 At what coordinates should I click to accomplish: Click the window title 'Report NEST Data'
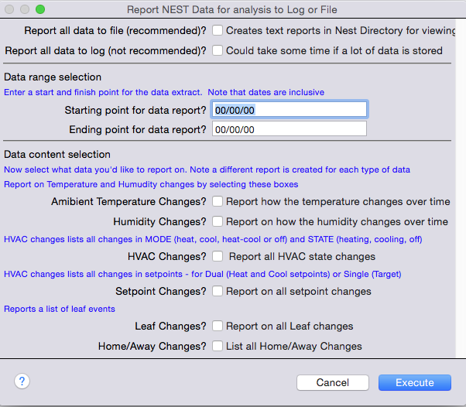[232, 10]
